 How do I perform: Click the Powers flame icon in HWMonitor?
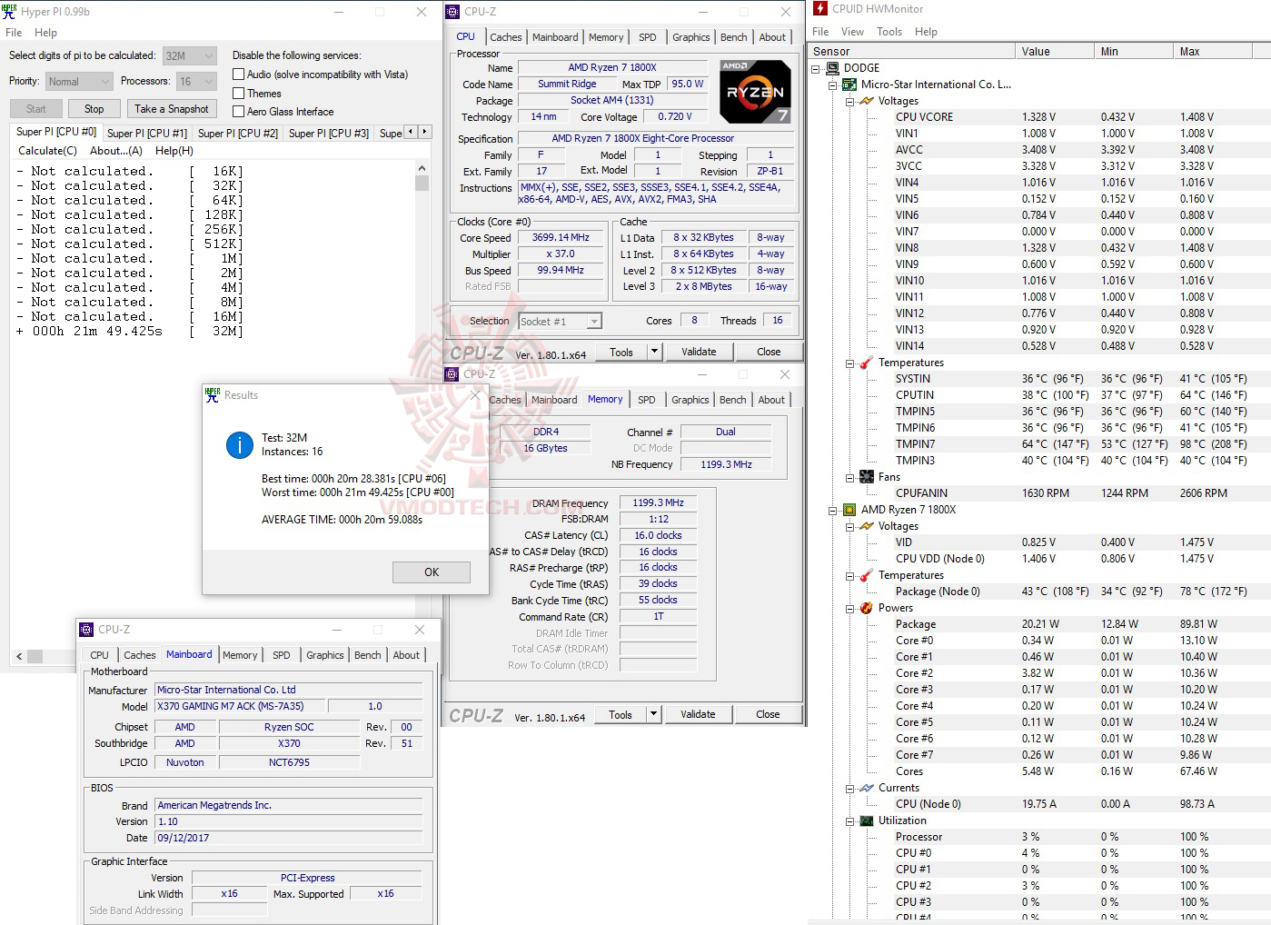tap(867, 608)
